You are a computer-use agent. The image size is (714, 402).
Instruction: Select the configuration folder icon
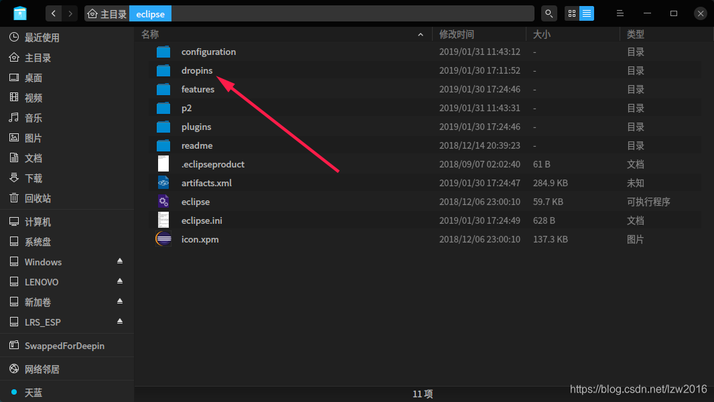point(163,52)
